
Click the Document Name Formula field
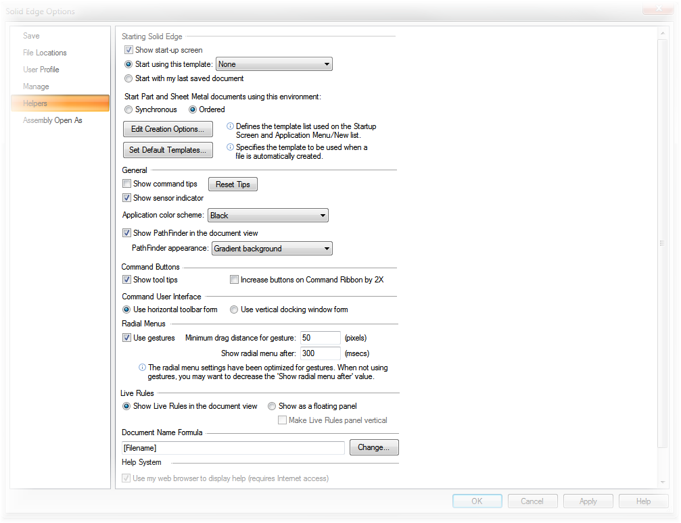click(x=233, y=447)
